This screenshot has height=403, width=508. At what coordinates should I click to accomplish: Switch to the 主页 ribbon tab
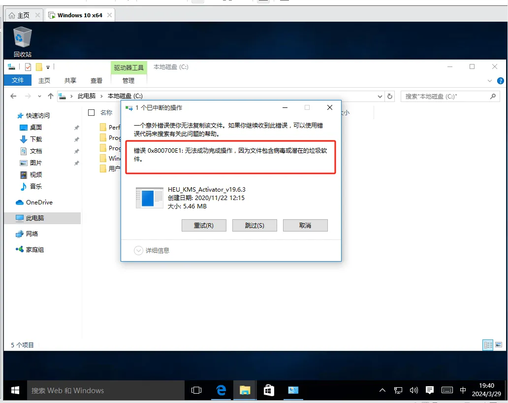click(x=44, y=80)
